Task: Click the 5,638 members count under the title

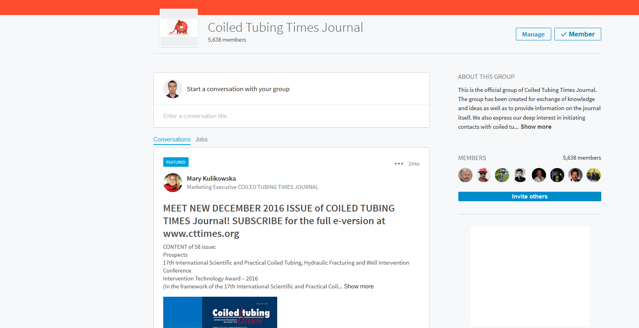Action: click(x=227, y=40)
